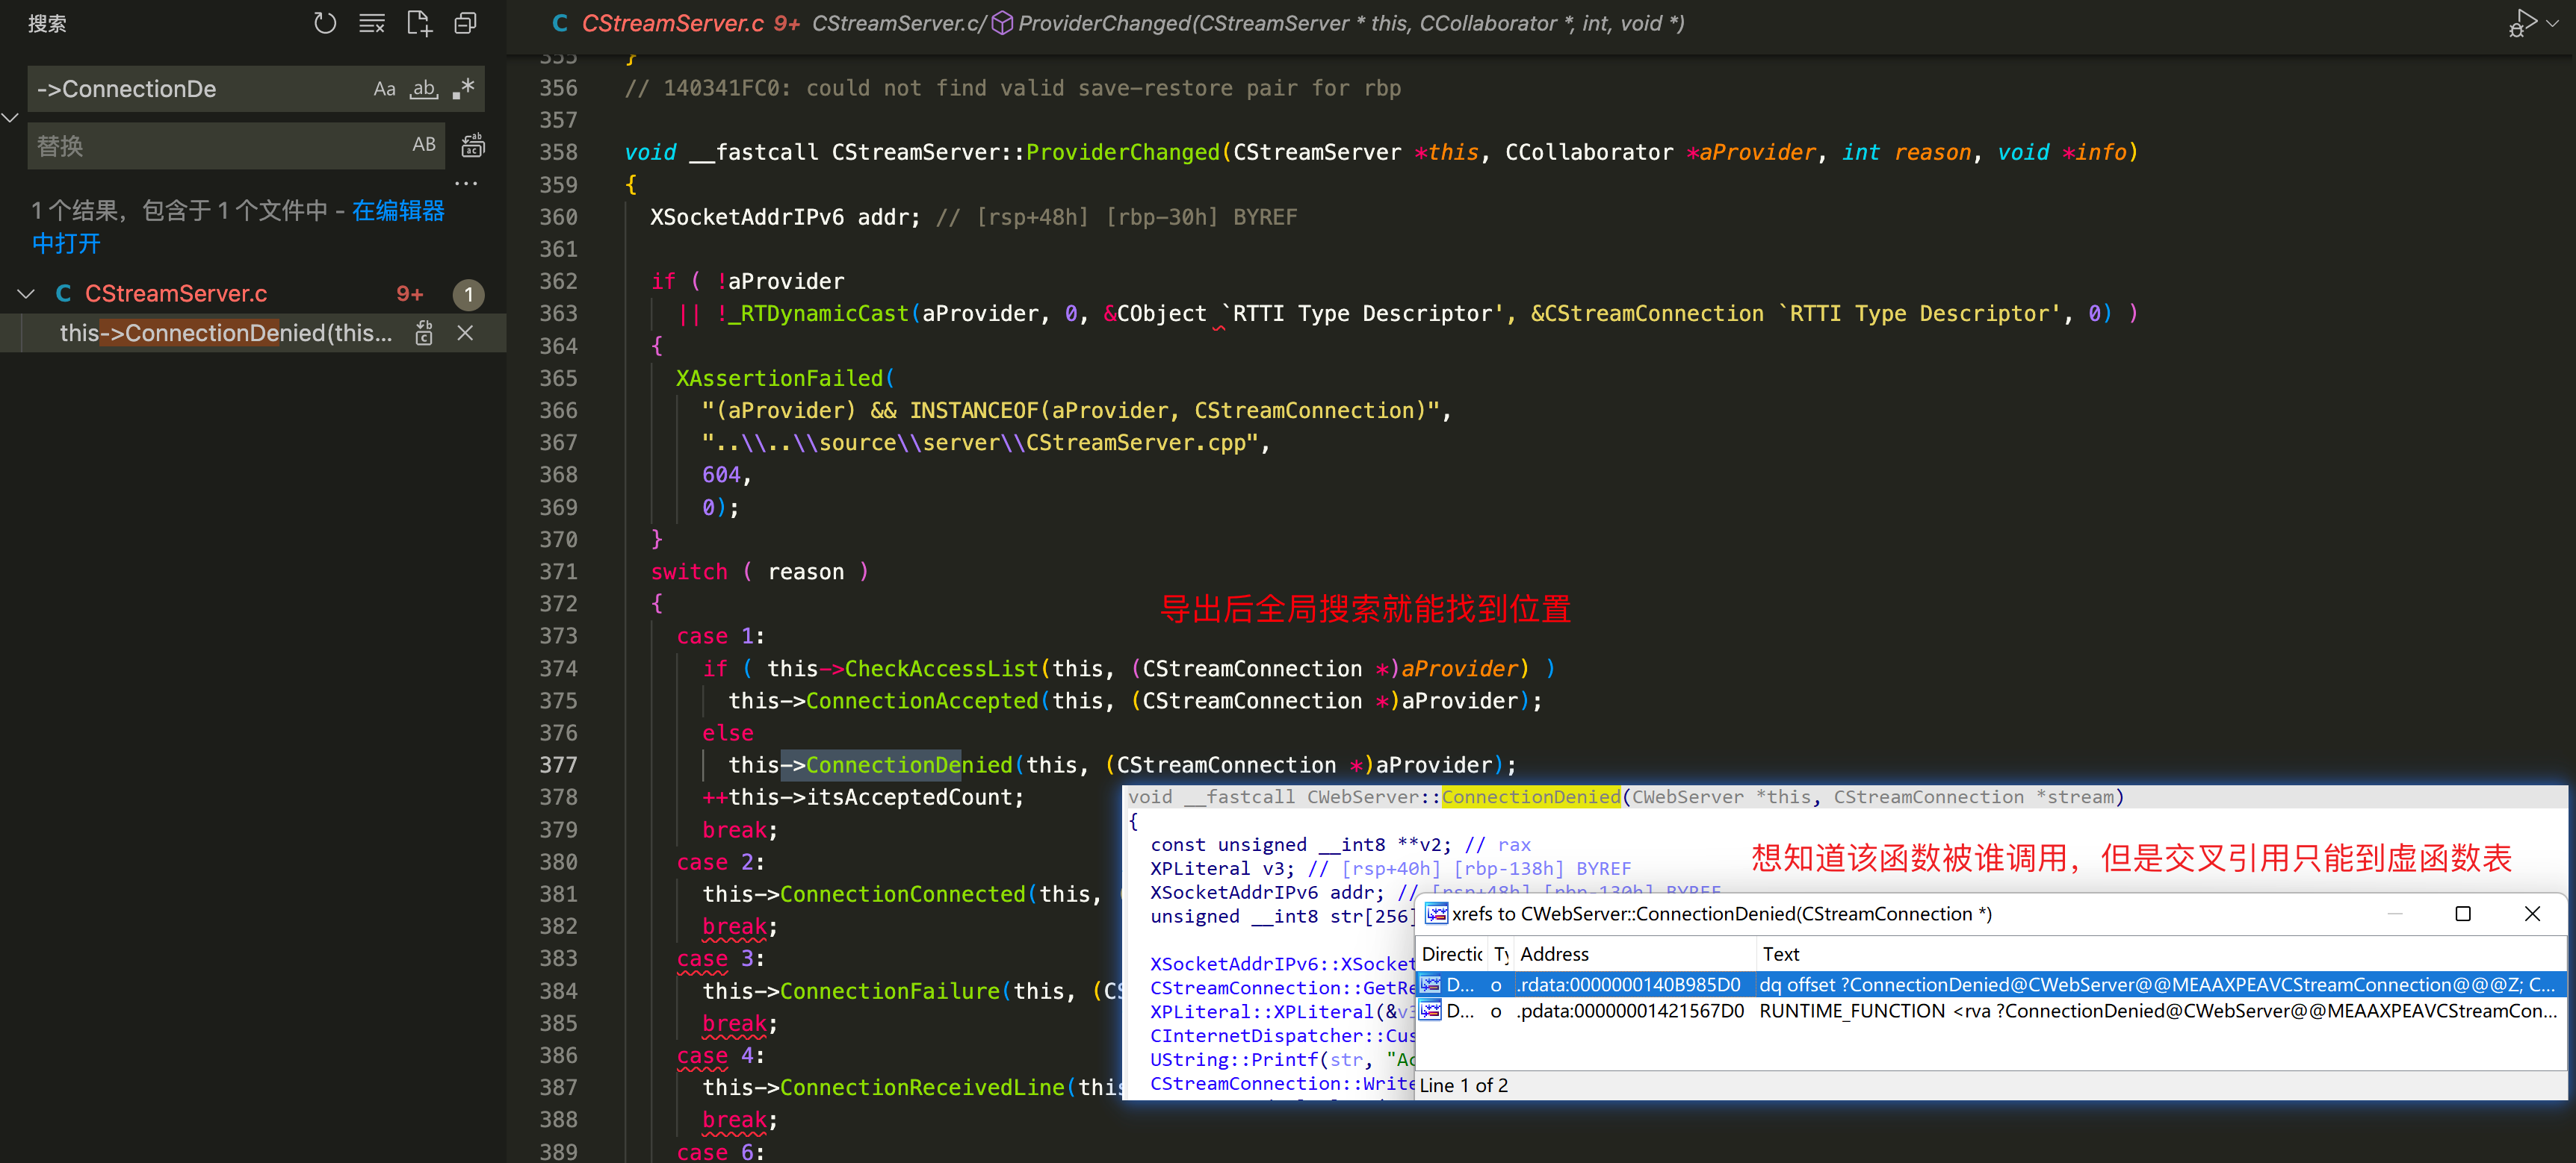Refresh the search results

[325, 23]
